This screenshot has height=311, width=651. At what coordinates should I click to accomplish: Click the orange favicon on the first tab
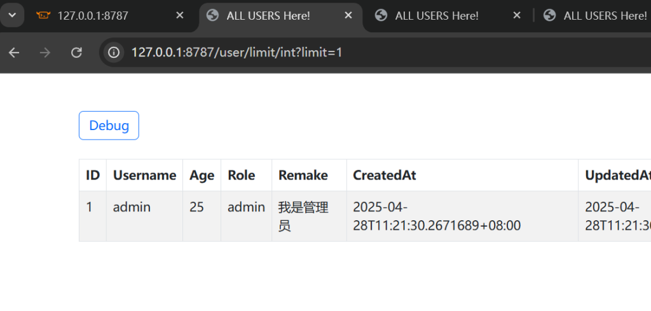click(x=43, y=16)
